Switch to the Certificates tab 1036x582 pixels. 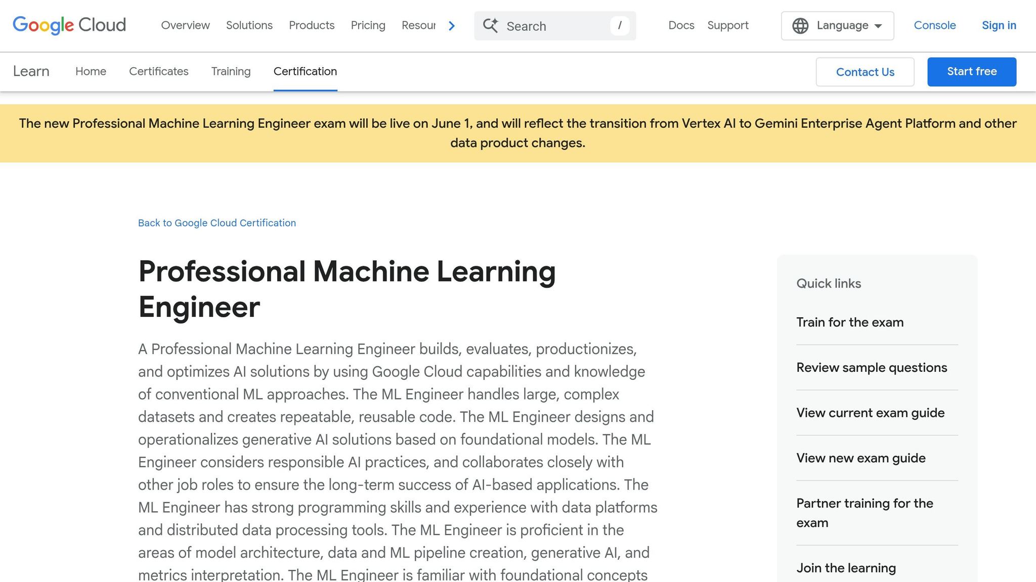(x=159, y=71)
